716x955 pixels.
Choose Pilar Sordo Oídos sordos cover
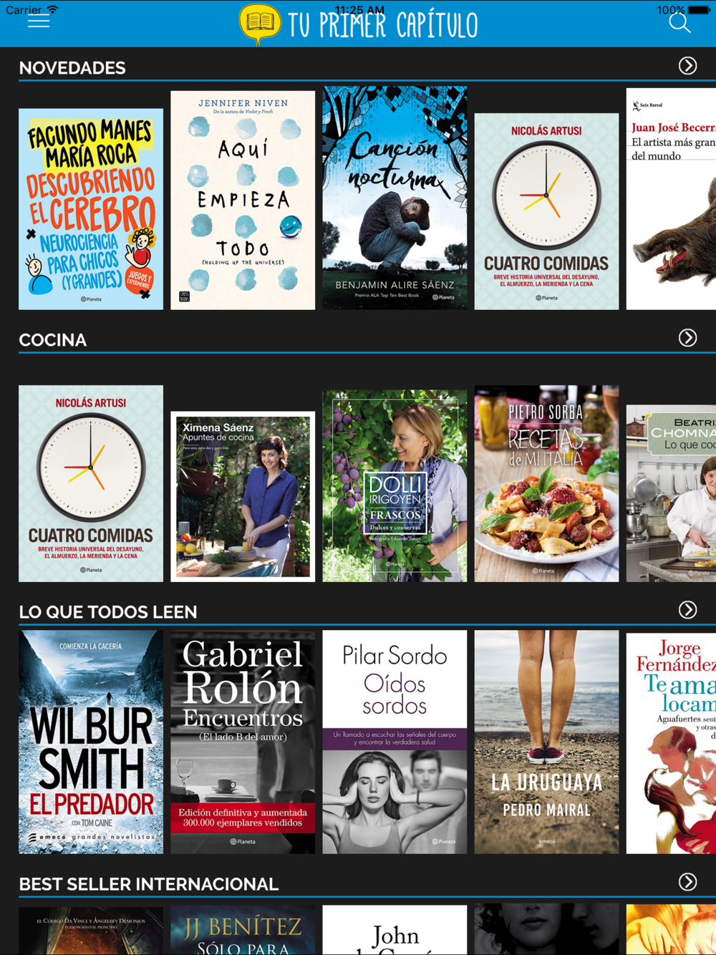[x=395, y=742]
